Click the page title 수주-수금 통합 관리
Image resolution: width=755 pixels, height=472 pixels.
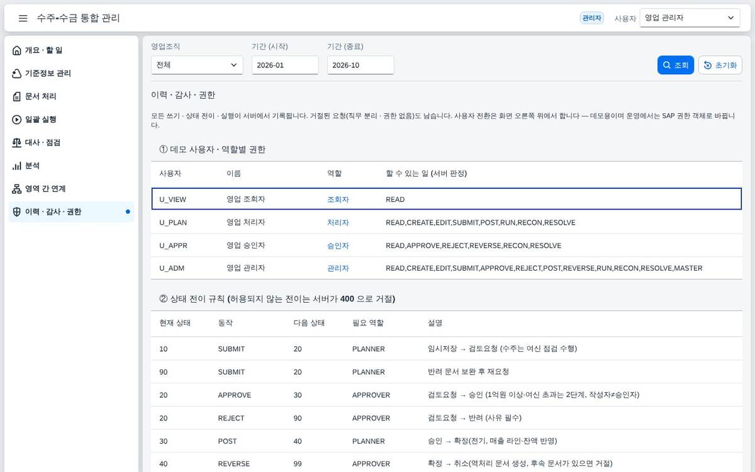pyautogui.click(x=79, y=18)
